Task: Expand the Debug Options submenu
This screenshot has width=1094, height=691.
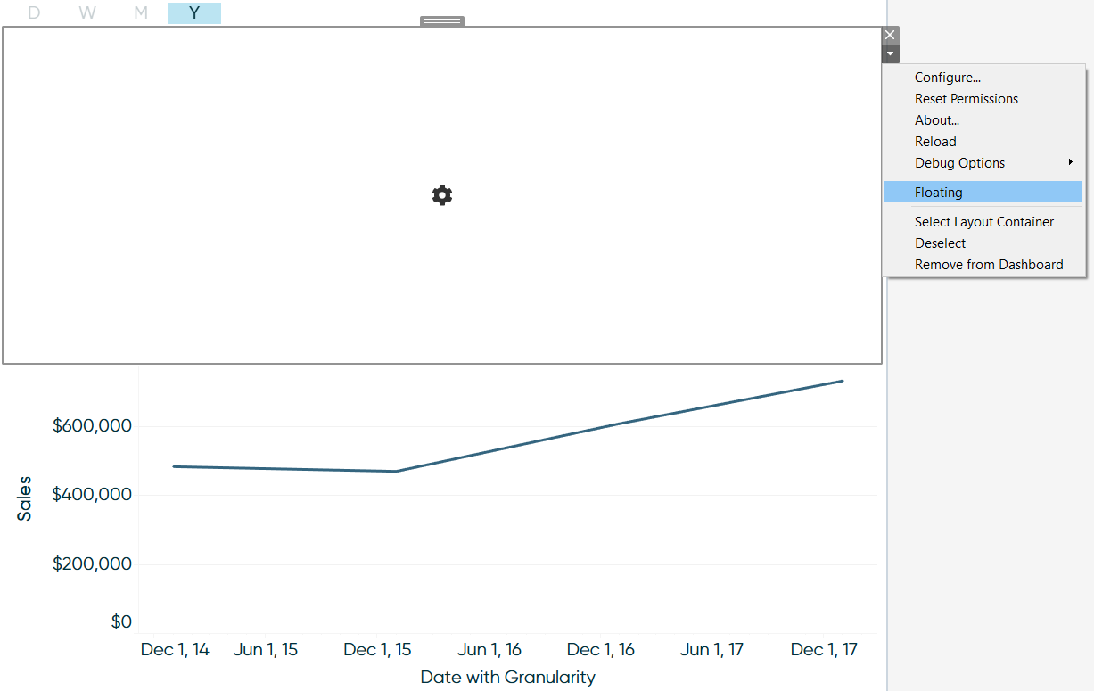Action: tap(959, 162)
